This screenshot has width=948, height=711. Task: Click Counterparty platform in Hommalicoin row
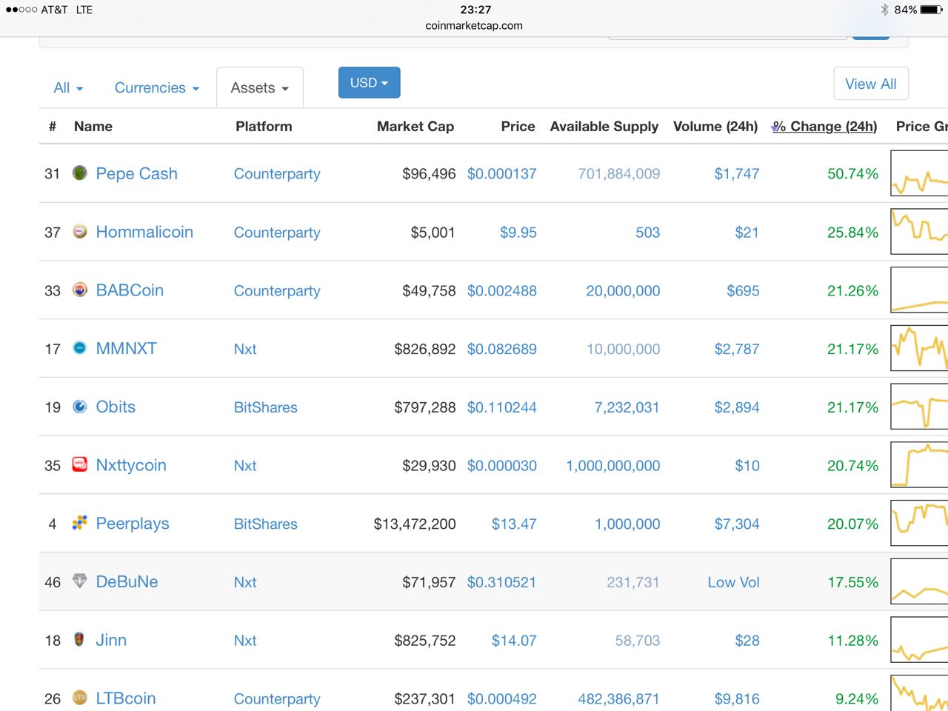tap(277, 233)
